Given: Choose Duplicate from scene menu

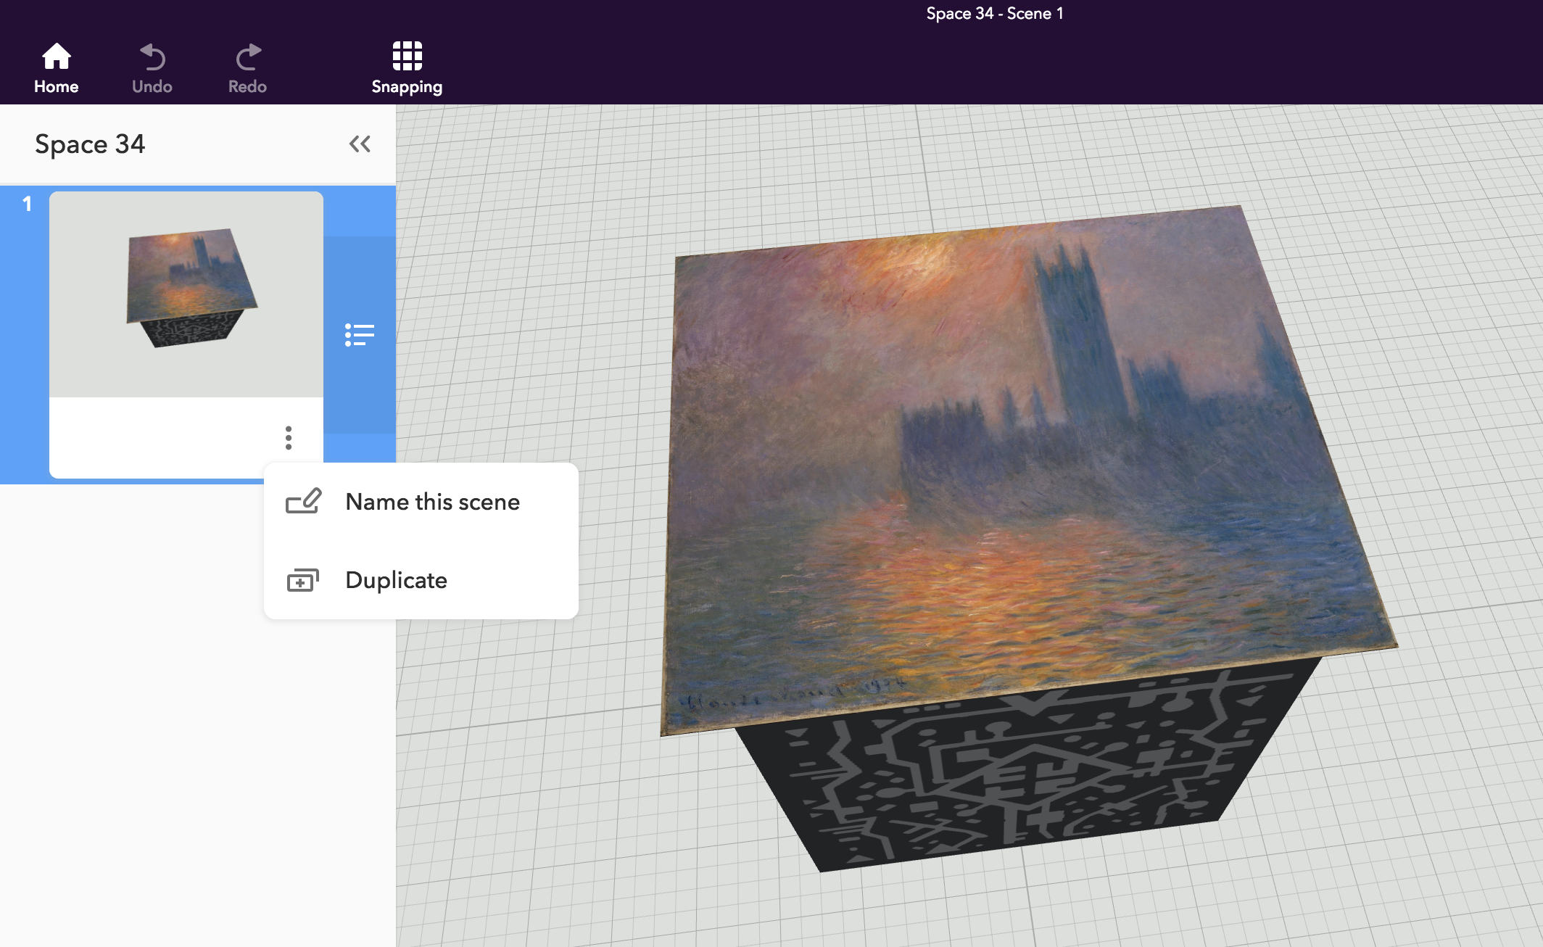Looking at the screenshot, I should (x=421, y=580).
